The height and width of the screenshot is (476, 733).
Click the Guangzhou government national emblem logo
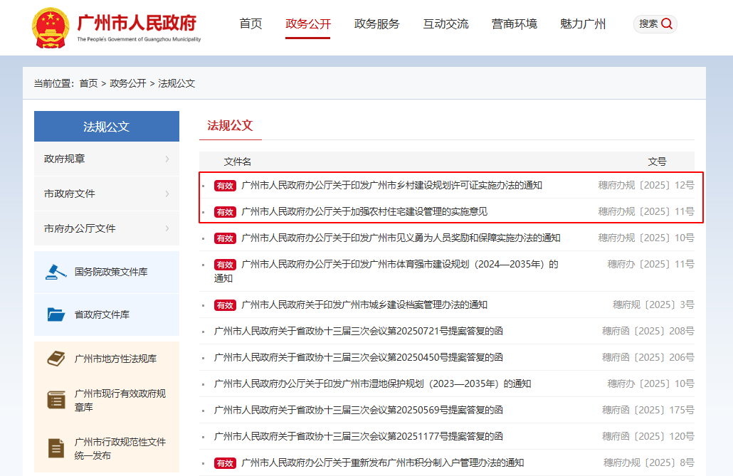pyautogui.click(x=51, y=28)
